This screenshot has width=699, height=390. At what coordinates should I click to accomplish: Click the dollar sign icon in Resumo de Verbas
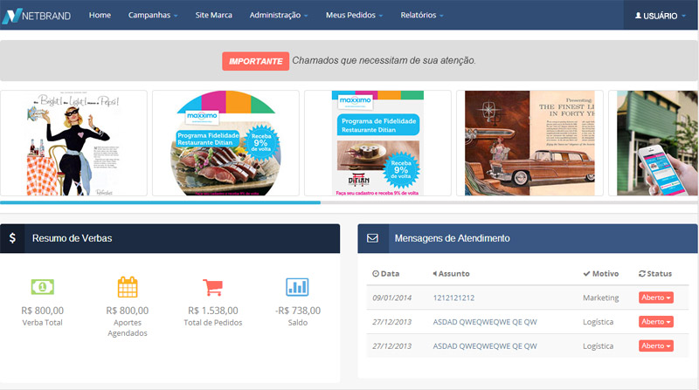12,238
